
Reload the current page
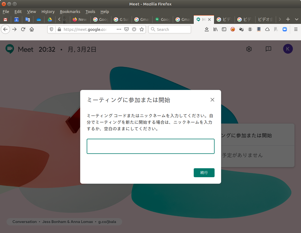coord(23,29)
